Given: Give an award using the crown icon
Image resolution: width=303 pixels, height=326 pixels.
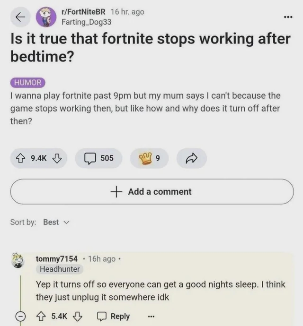Looking at the screenshot, I should coord(149,158).
